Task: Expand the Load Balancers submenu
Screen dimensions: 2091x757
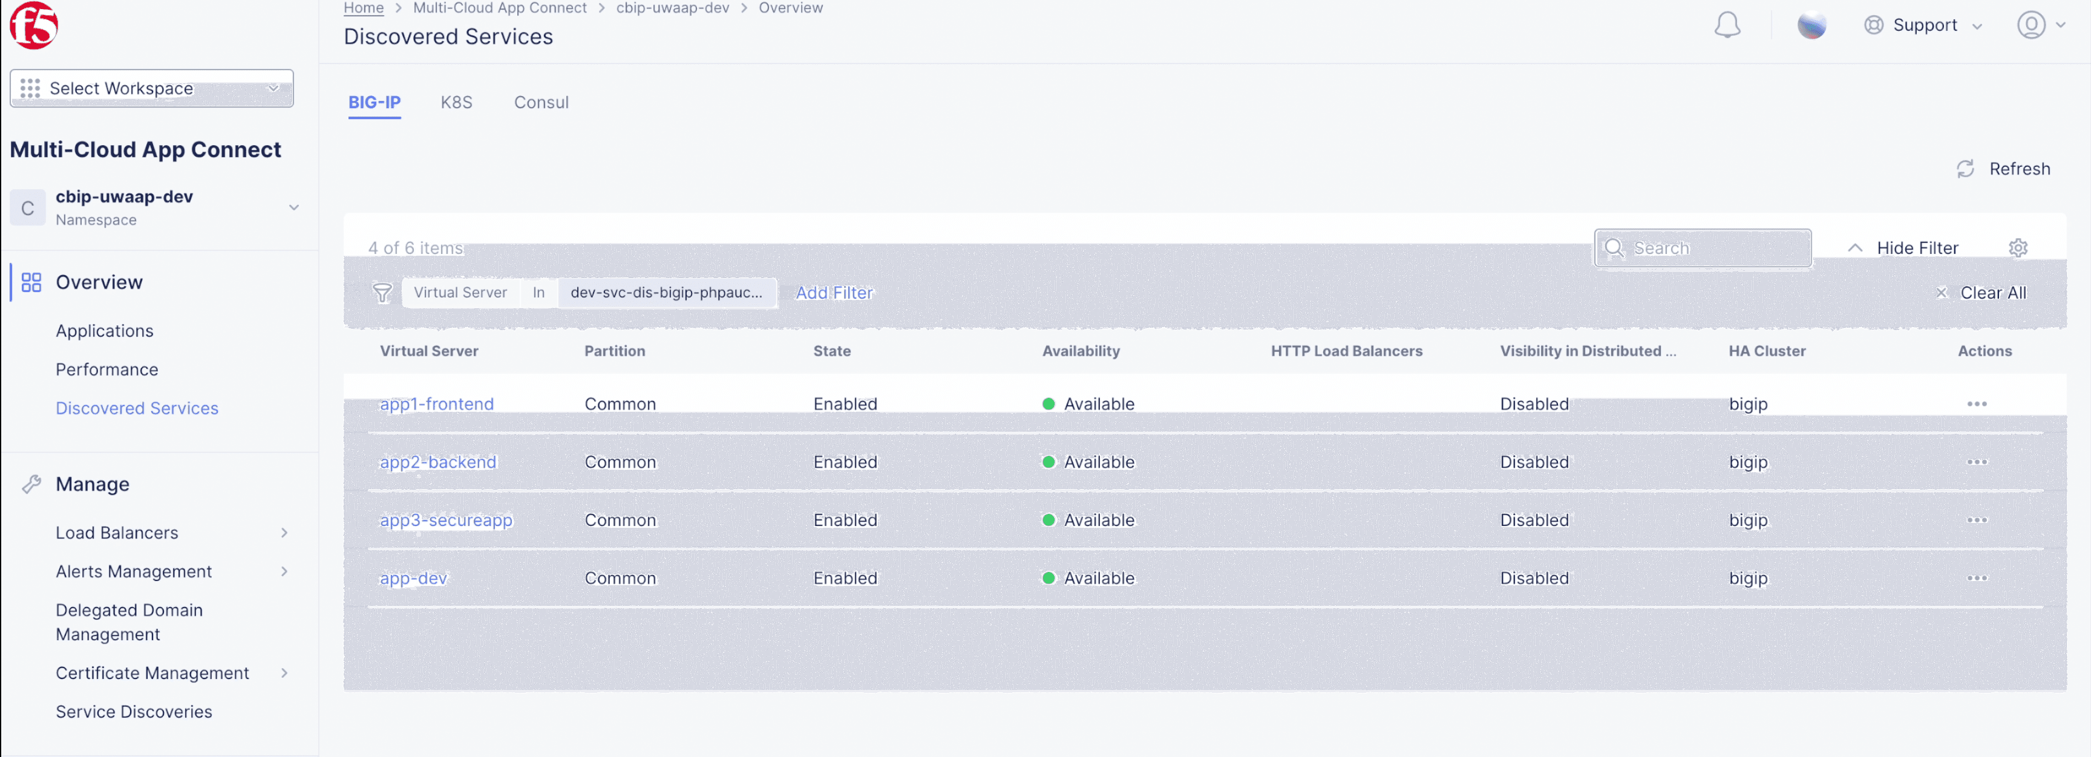Action: click(284, 533)
